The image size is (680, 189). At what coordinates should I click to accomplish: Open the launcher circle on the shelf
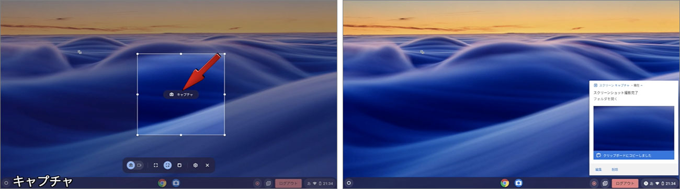pyautogui.click(x=349, y=183)
